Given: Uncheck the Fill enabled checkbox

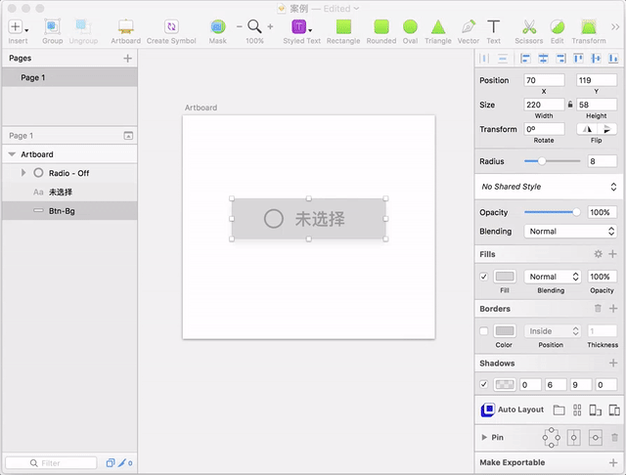Looking at the screenshot, I should pos(484,277).
